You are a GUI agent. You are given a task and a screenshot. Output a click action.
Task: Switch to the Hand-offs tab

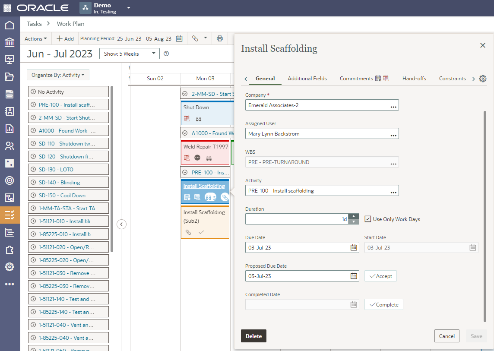[414, 79]
